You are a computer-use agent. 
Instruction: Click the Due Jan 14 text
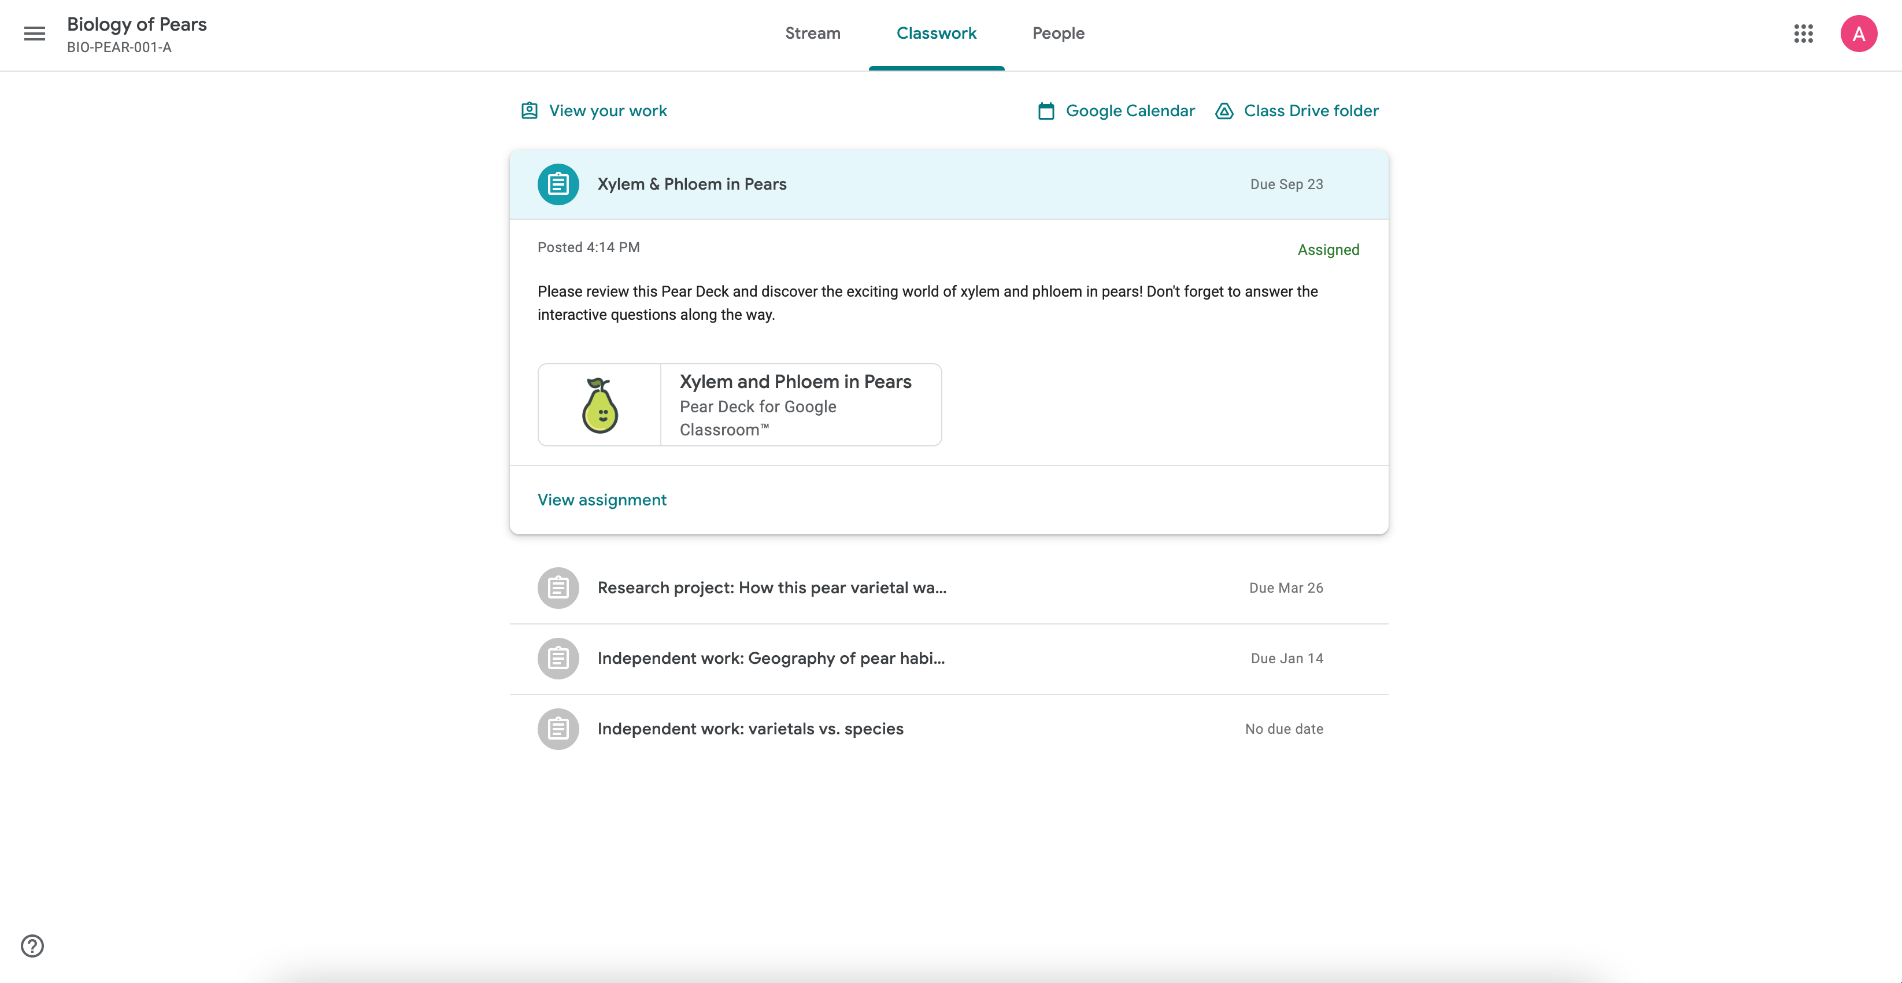1287,658
